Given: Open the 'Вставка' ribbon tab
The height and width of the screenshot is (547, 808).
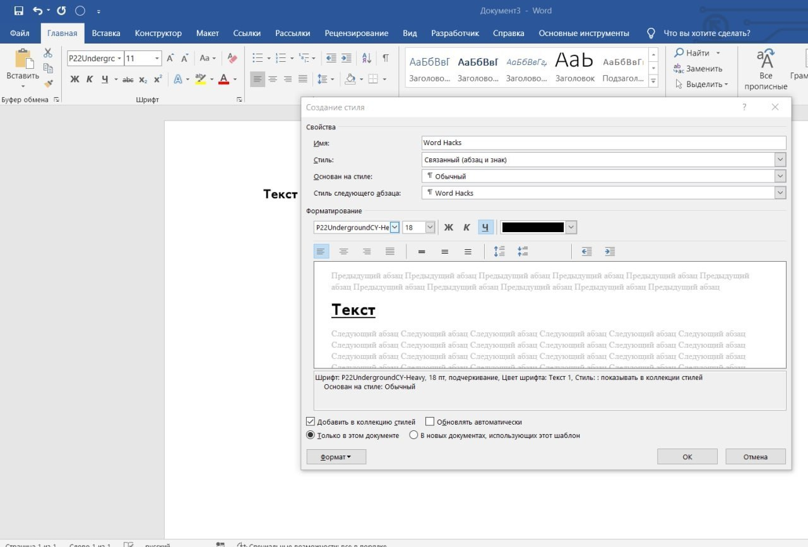Looking at the screenshot, I should tap(106, 33).
